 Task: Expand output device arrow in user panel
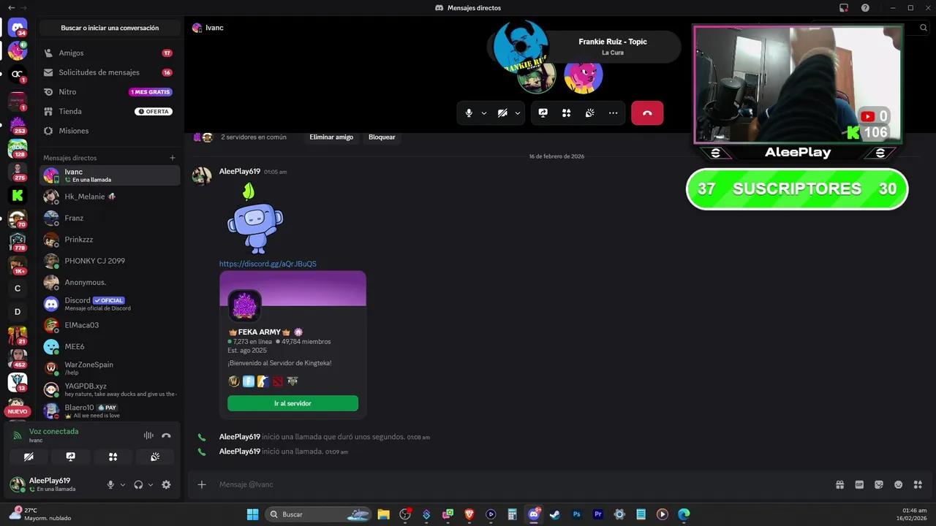(x=151, y=484)
